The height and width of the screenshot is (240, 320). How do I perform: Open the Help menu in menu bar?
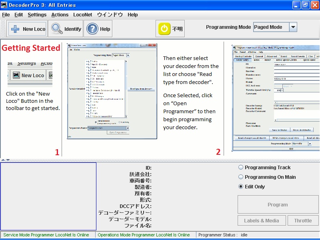pos(133,15)
